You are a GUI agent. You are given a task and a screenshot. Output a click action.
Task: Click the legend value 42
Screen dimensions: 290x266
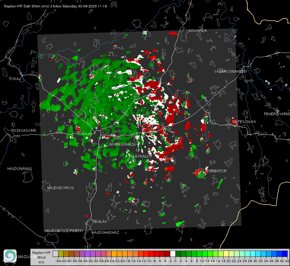click(287, 261)
